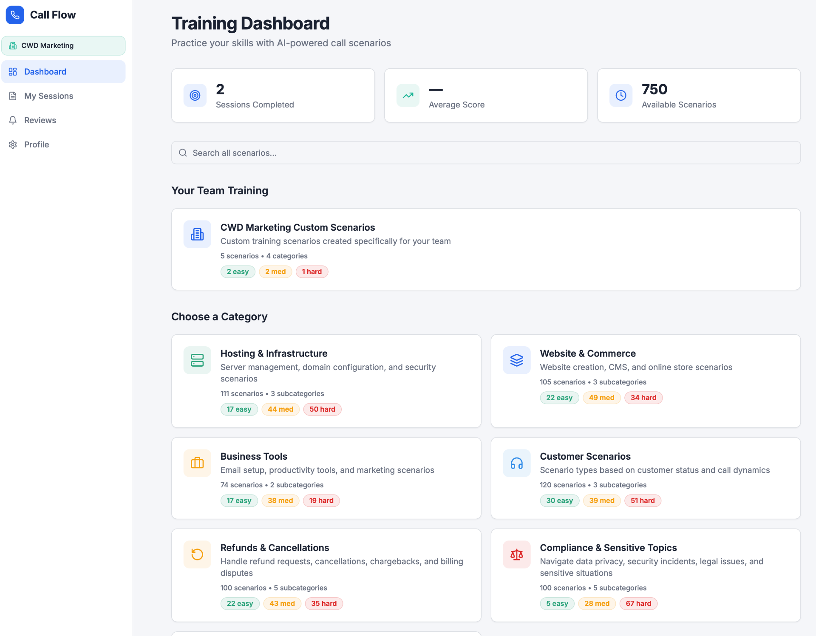Image resolution: width=816 pixels, height=636 pixels.
Task: Click the Profile gear icon
Action: 13,144
